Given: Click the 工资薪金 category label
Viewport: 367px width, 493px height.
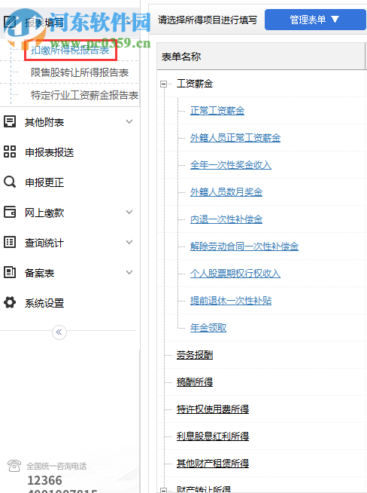Looking at the screenshot, I should point(195,84).
